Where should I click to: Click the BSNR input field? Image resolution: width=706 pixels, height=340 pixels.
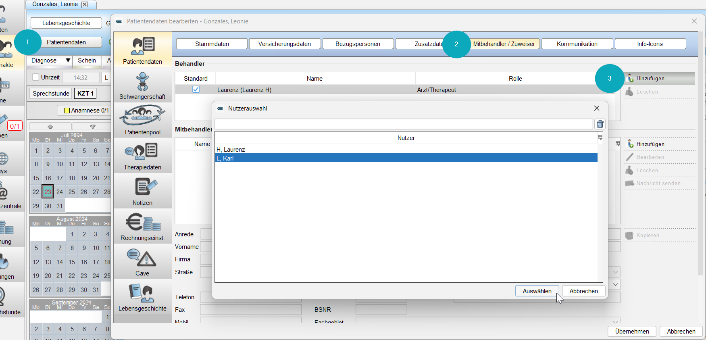[381, 310]
